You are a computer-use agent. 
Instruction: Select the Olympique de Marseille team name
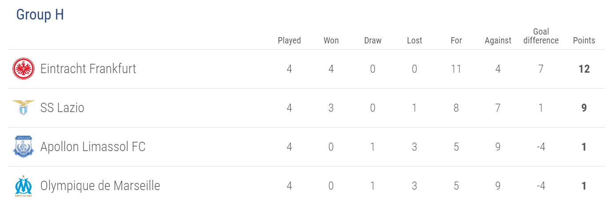[x=100, y=186]
